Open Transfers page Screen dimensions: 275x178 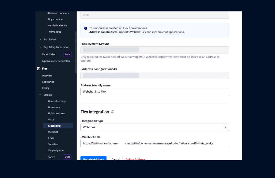53,144
